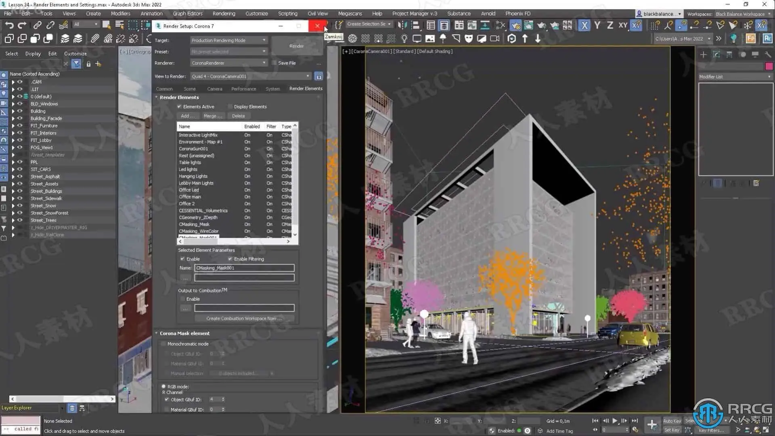This screenshot has width=775, height=436.
Task: Restrict transform to X axis
Action: 584,25
